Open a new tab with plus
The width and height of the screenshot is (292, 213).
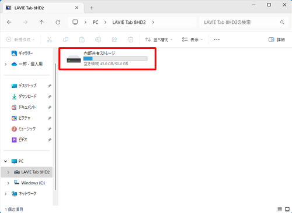92,8
